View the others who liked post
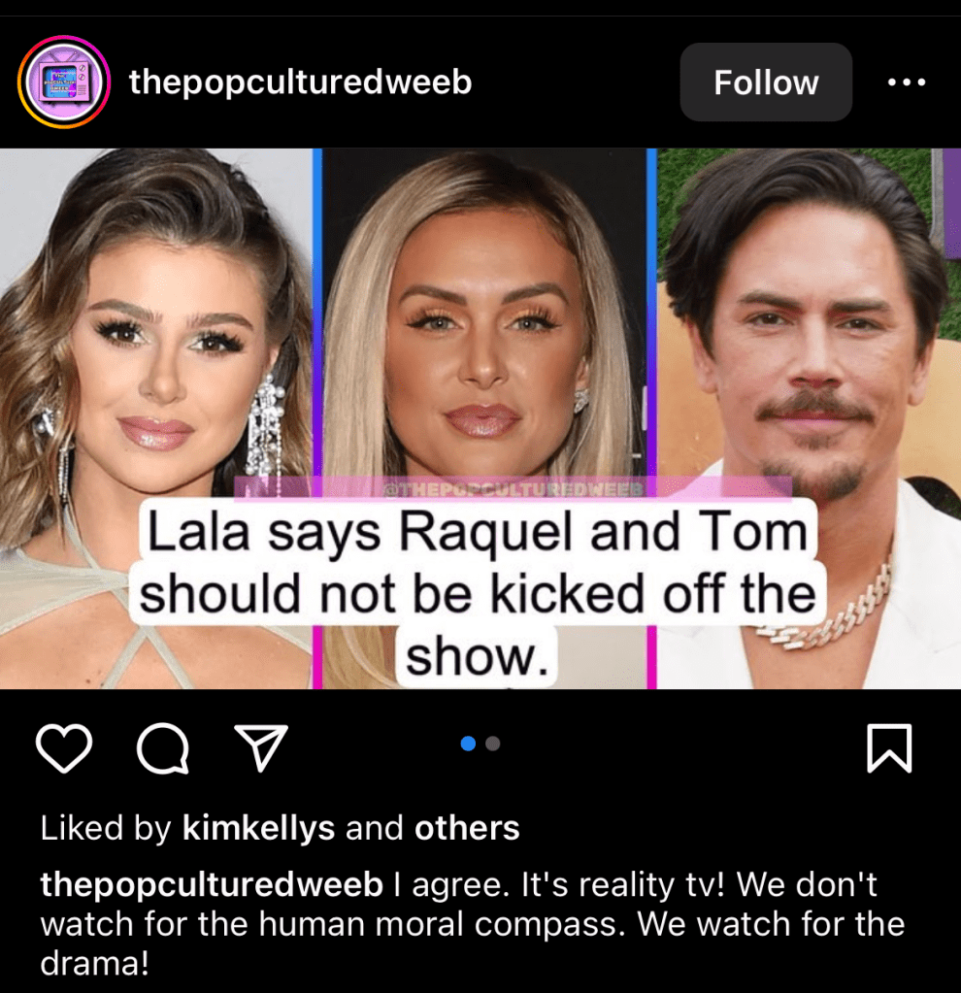Viewport: 961px width, 993px height. (467, 828)
